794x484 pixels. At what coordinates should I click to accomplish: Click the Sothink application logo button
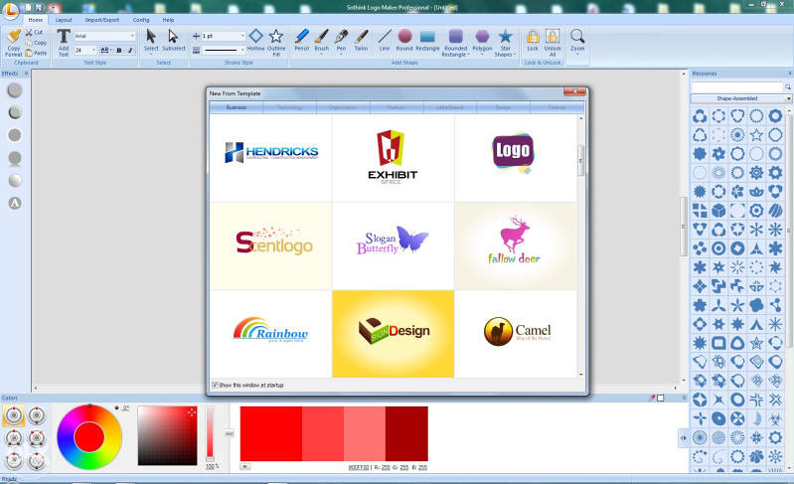[10, 10]
